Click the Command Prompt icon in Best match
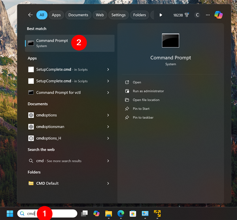Screen dimensions: 237x220 tap(31, 43)
